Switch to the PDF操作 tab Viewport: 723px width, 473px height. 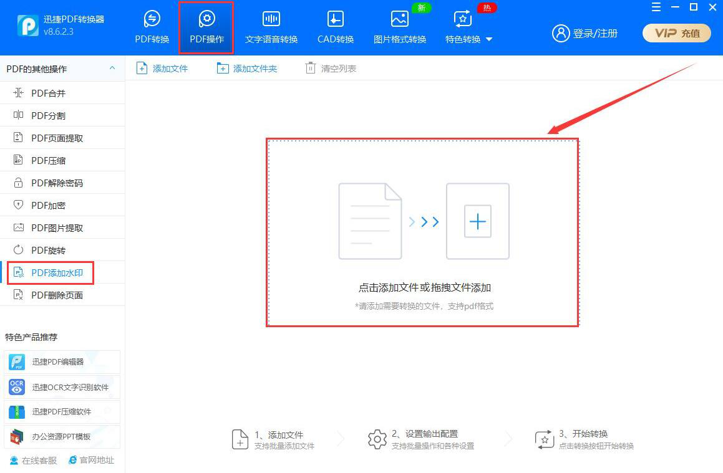[206, 27]
